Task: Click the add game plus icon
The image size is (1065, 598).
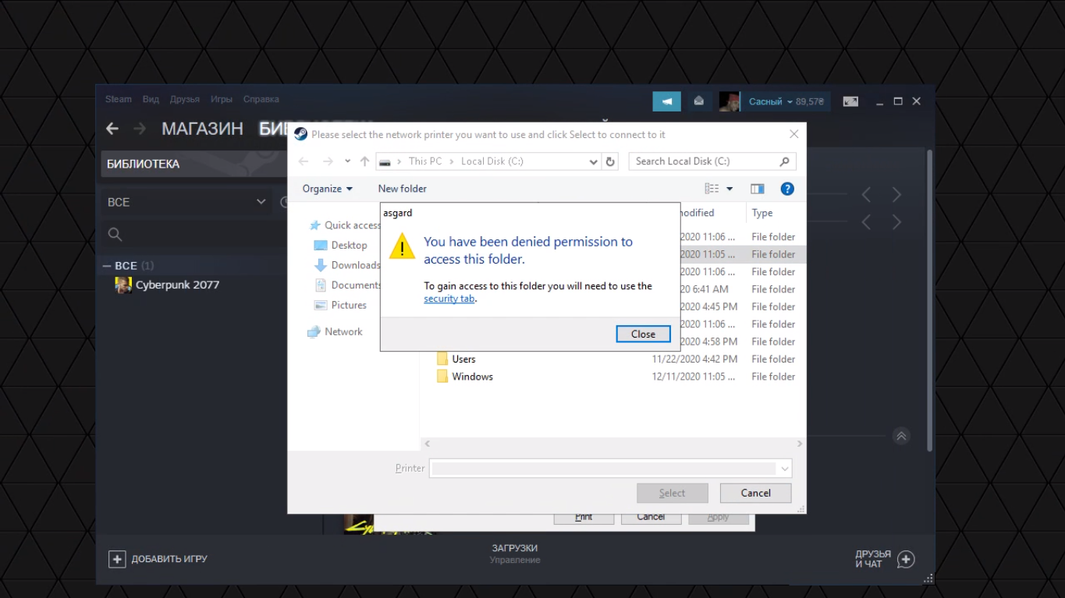Action: click(x=117, y=559)
